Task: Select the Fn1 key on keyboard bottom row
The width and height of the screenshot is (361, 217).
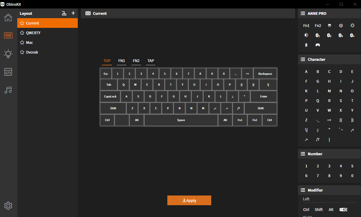Action: (240, 120)
